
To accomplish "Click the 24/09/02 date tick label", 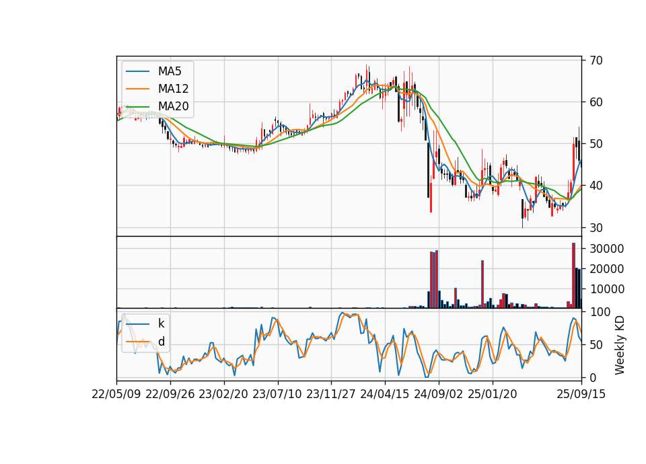I will click(438, 394).
